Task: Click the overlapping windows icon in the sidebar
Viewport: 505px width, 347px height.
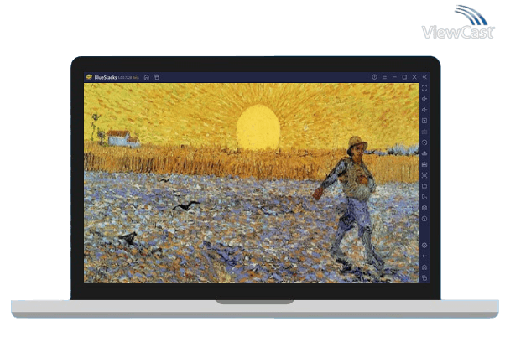Action: (x=424, y=197)
